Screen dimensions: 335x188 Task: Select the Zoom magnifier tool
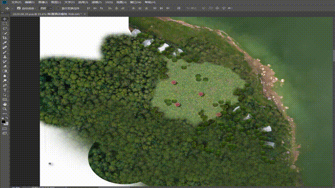tap(5, 109)
